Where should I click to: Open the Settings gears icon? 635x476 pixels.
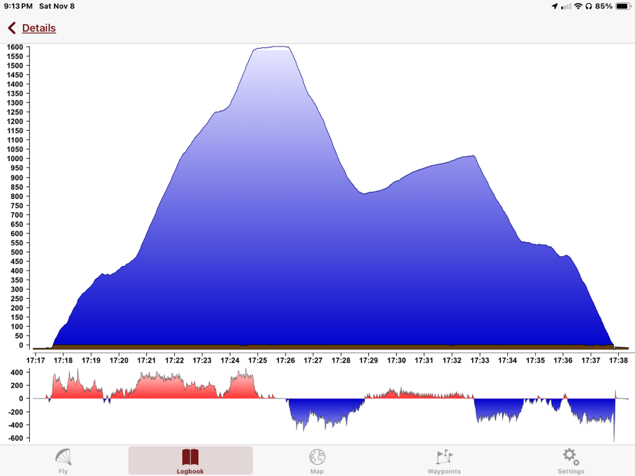coord(571,457)
